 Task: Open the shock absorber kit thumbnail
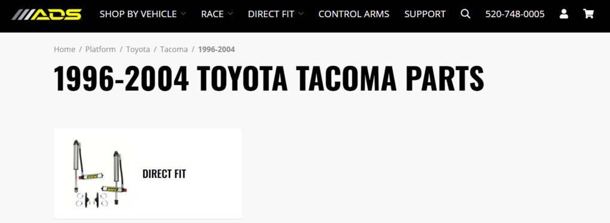coord(100,172)
